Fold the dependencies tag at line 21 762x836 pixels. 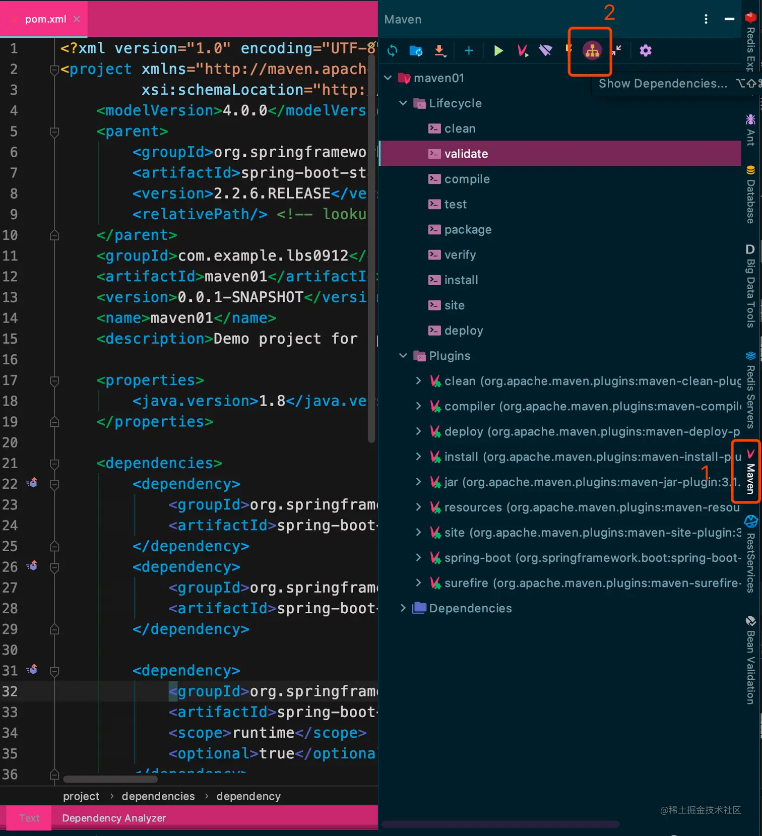coord(55,464)
